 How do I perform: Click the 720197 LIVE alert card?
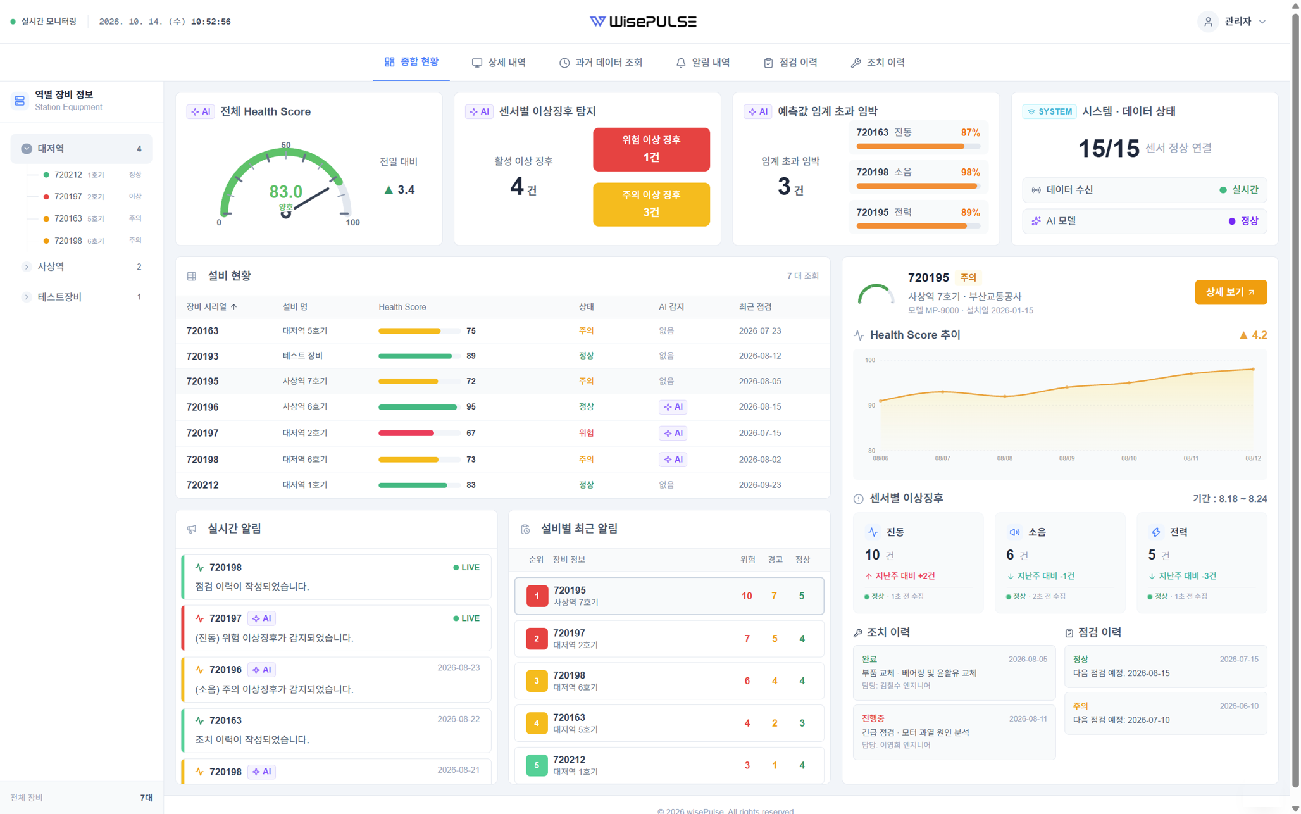(x=336, y=629)
